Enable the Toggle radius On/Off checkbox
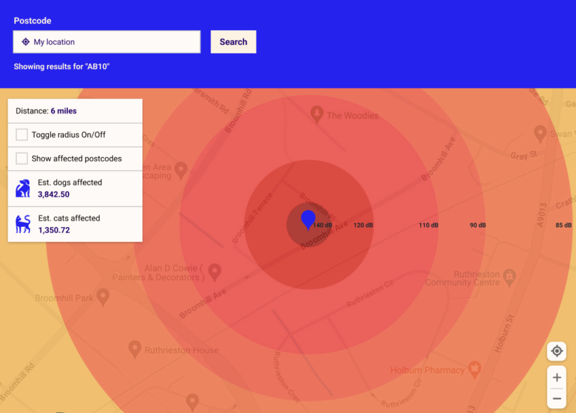Image resolution: width=576 pixels, height=413 pixels. pos(22,134)
